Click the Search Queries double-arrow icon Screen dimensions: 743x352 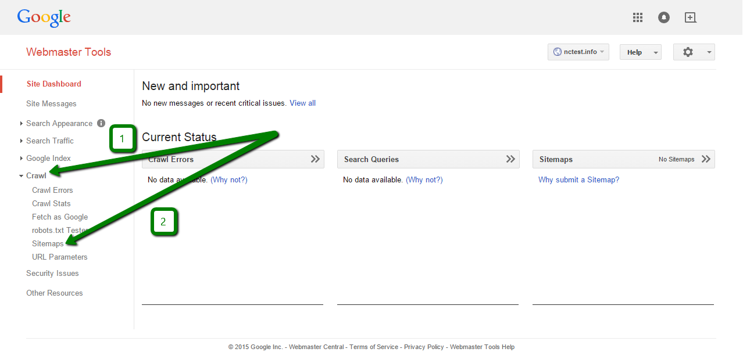point(510,159)
